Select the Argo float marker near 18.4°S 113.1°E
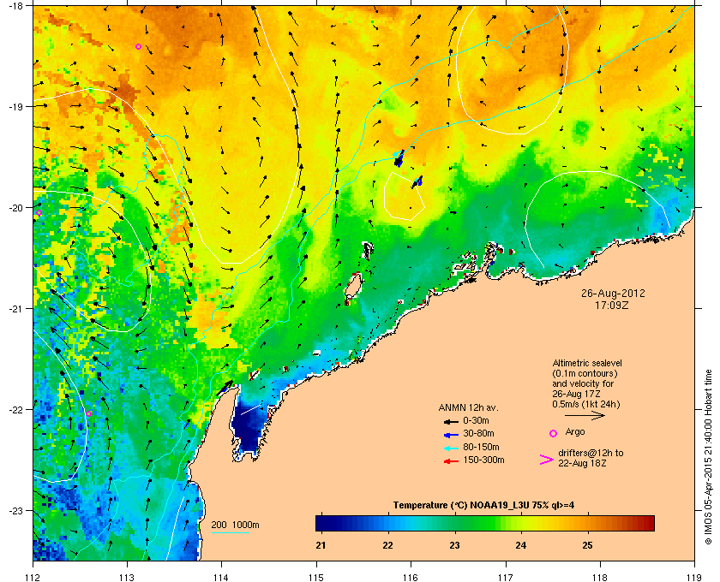The width and height of the screenshot is (720, 582). [138, 47]
